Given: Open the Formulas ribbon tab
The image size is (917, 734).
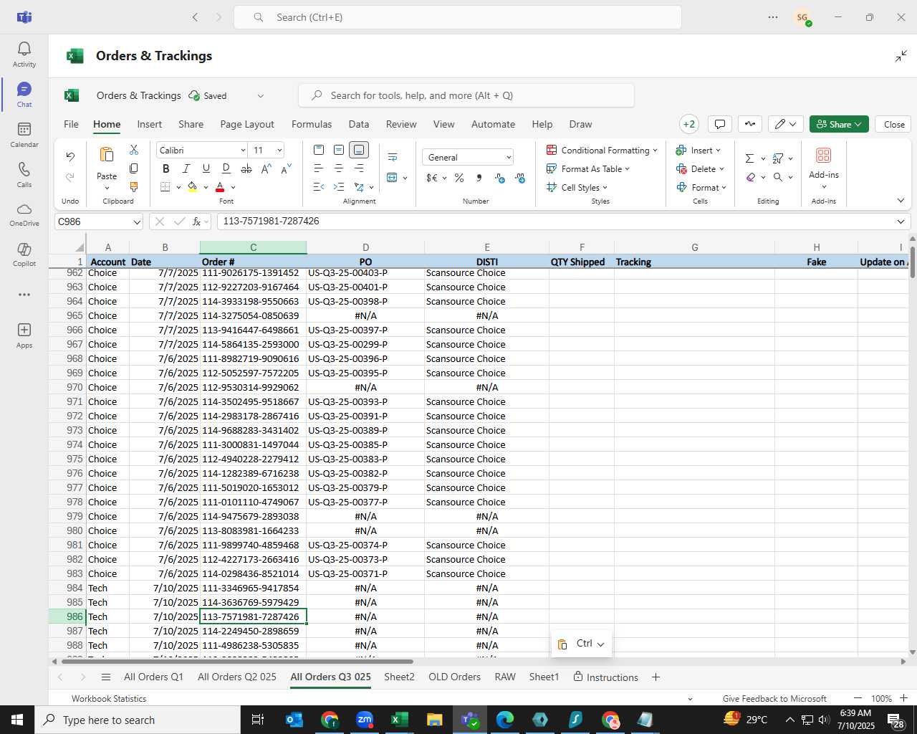Looking at the screenshot, I should pyautogui.click(x=312, y=124).
